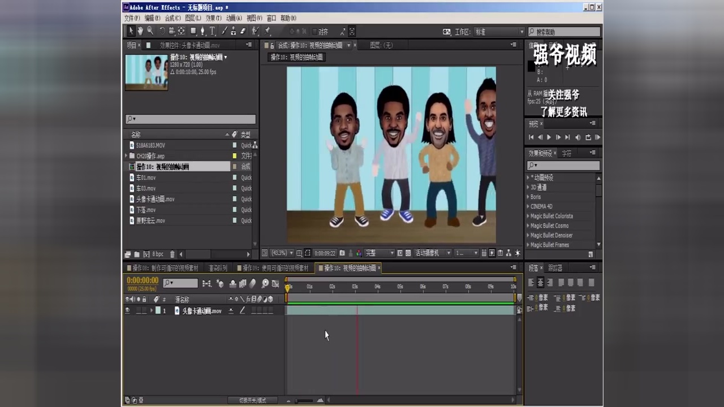Screen dimensions: 724x407
Task: Open resolution 完整 dropdown
Action: (x=379, y=253)
